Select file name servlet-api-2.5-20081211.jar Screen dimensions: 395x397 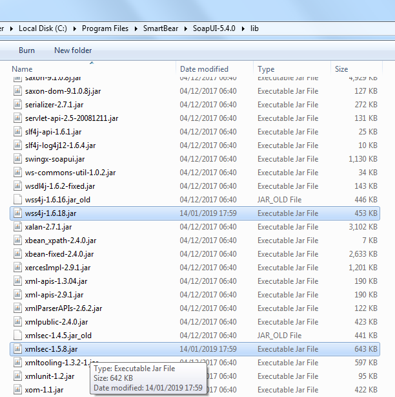[x=72, y=118]
